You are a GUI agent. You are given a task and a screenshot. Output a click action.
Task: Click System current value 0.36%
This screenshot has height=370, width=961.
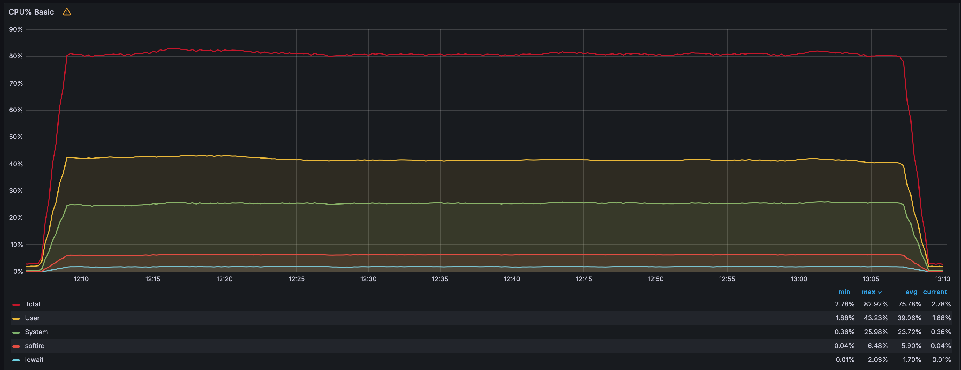[940, 332]
